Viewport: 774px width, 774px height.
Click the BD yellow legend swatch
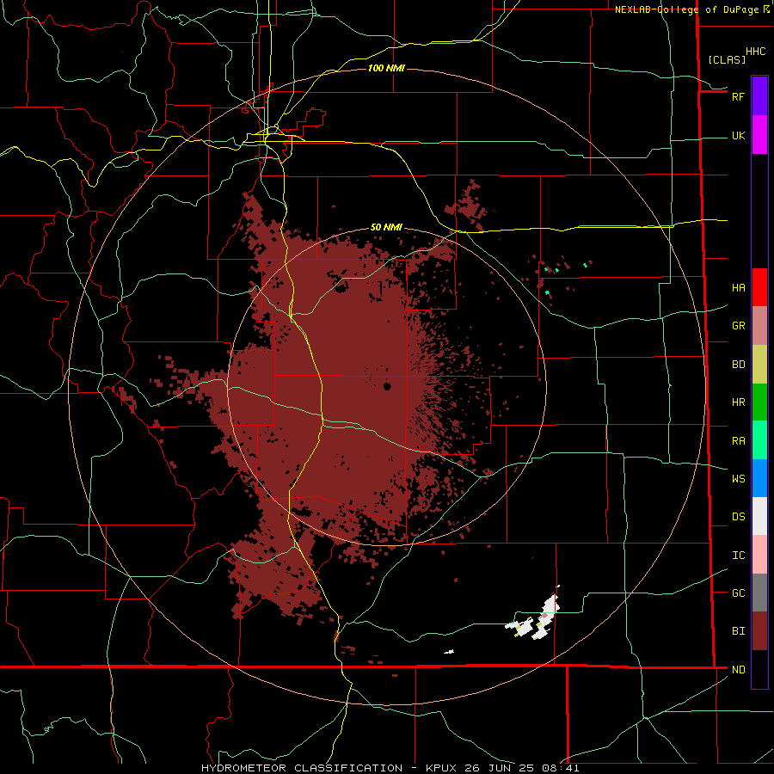(759, 365)
